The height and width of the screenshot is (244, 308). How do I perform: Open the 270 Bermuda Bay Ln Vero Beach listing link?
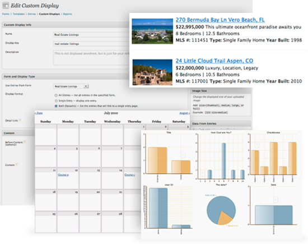pyautogui.click(x=220, y=20)
